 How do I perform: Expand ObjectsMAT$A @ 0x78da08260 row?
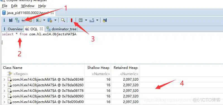click(4, 85)
